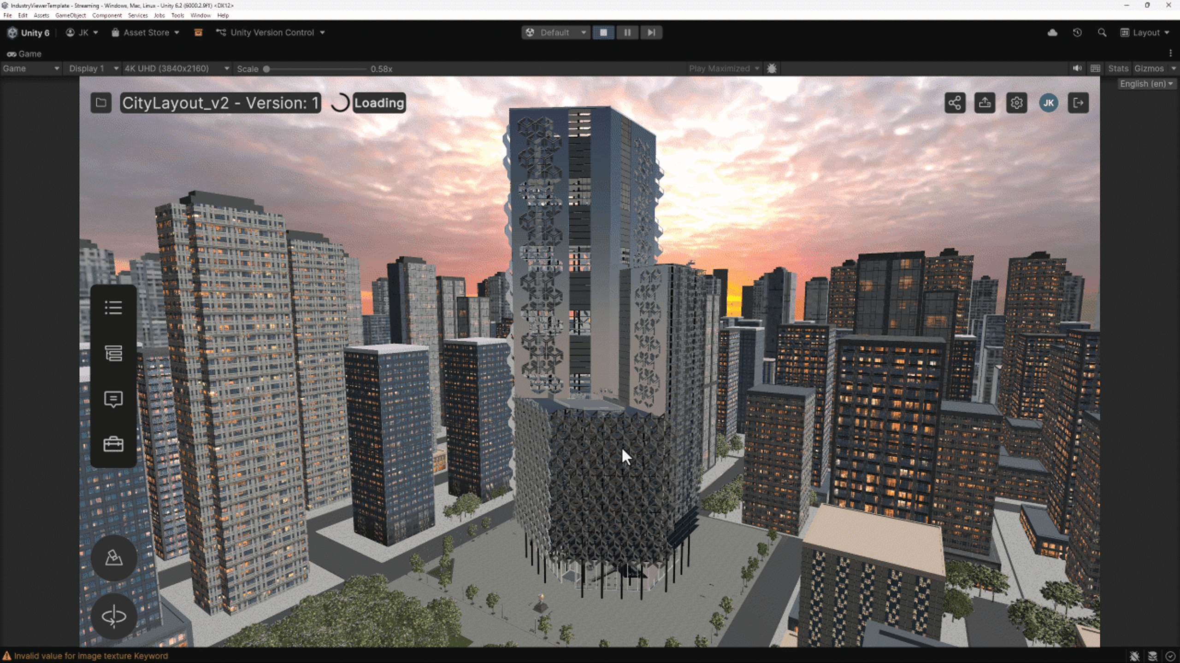Toggle mute audio in Game view
The image size is (1180, 663).
click(1077, 69)
